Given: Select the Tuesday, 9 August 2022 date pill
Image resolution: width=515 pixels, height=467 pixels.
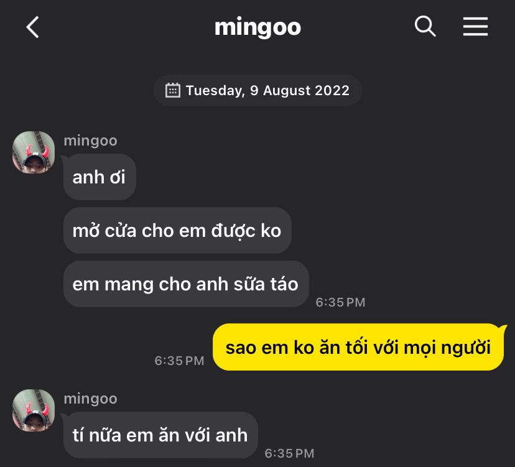Looking at the screenshot, I should tap(258, 90).
